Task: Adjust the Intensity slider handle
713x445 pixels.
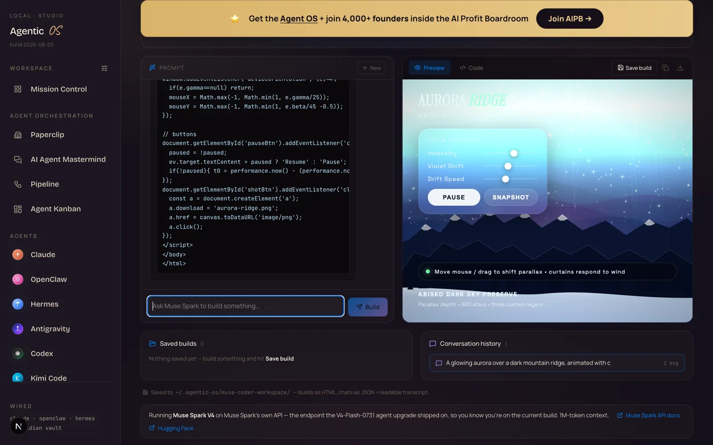Action: tap(514, 153)
